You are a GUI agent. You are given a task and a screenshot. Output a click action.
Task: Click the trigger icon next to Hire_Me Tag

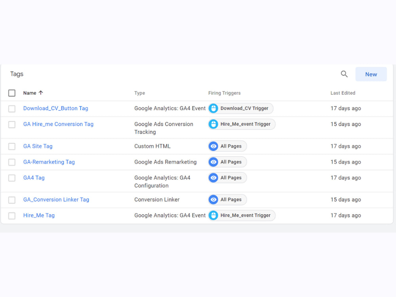click(213, 215)
